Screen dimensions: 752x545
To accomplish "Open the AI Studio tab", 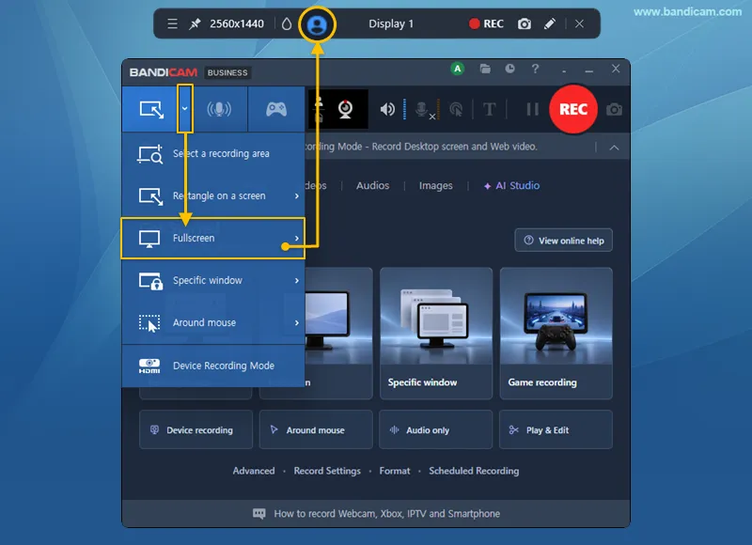I will point(511,185).
